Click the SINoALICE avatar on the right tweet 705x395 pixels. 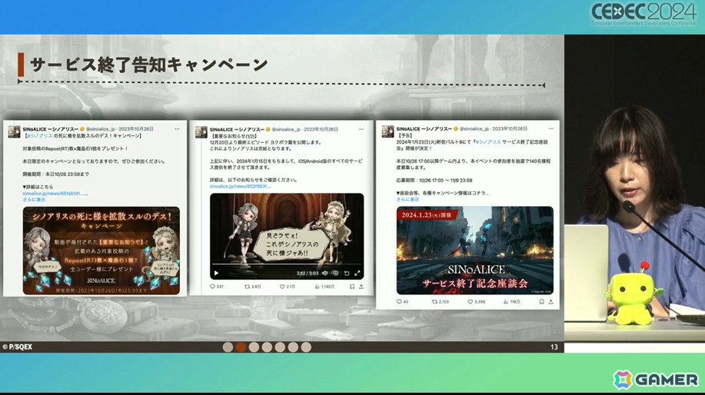pos(387,131)
